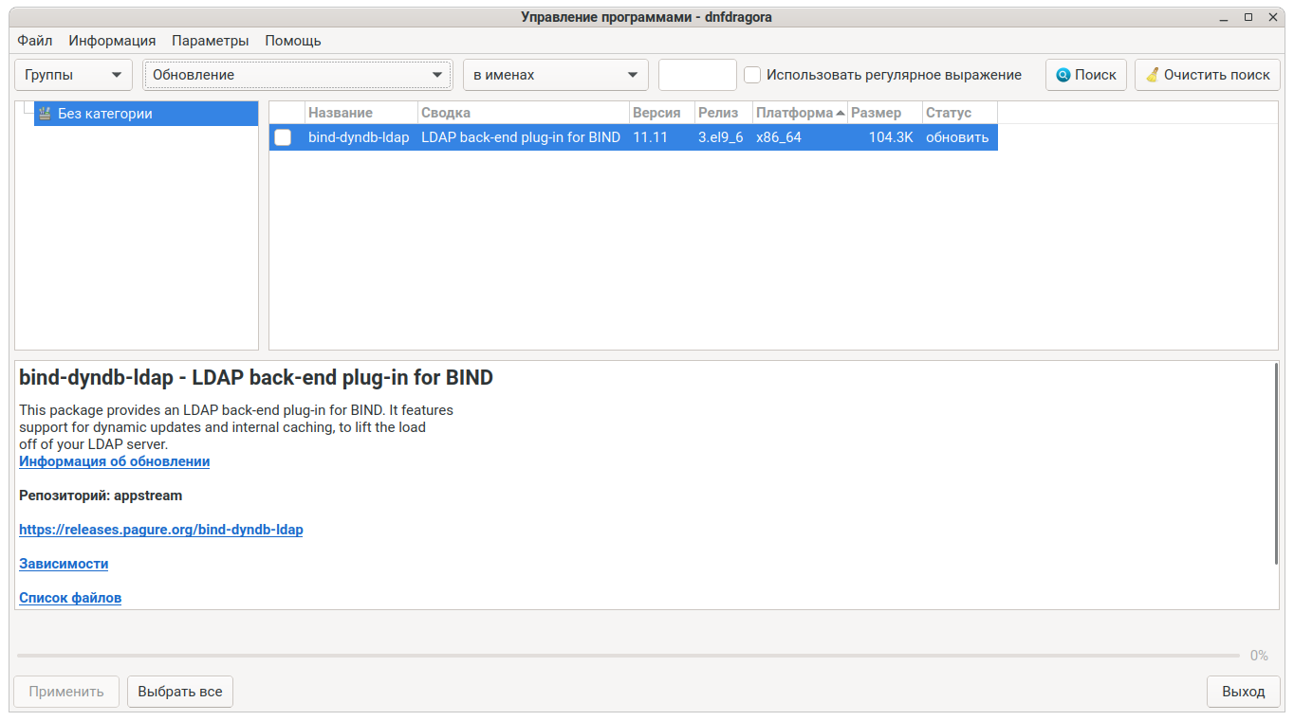Viewport: 1294px width, 721px height.
Task: Maximize the dnfdragora window
Action: 1248,16
